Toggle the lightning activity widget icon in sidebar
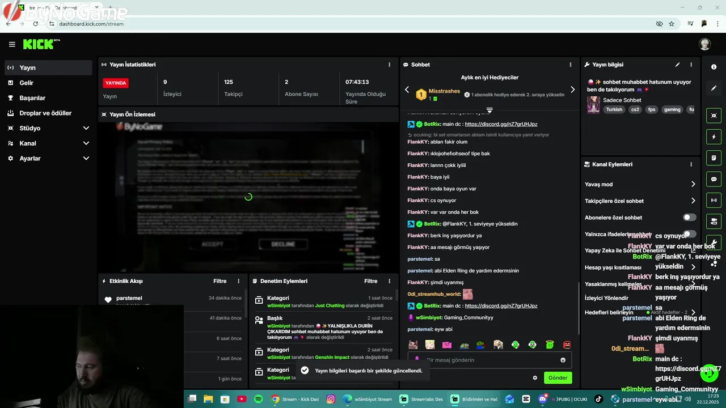Image resolution: width=726 pixels, height=408 pixels. tap(714, 137)
